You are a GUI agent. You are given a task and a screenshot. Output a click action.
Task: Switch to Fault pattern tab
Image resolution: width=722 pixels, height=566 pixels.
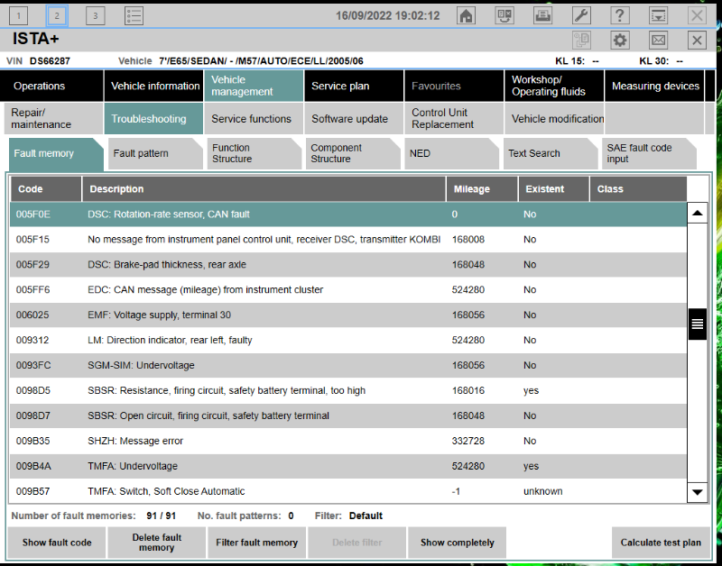click(x=155, y=153)
